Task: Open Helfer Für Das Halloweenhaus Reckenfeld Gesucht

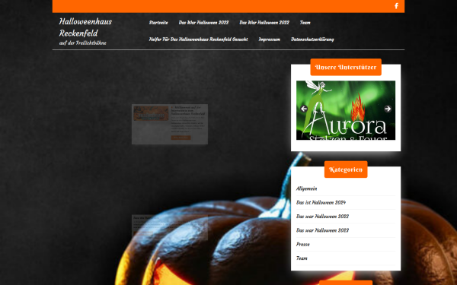Action: pos(198,40)
